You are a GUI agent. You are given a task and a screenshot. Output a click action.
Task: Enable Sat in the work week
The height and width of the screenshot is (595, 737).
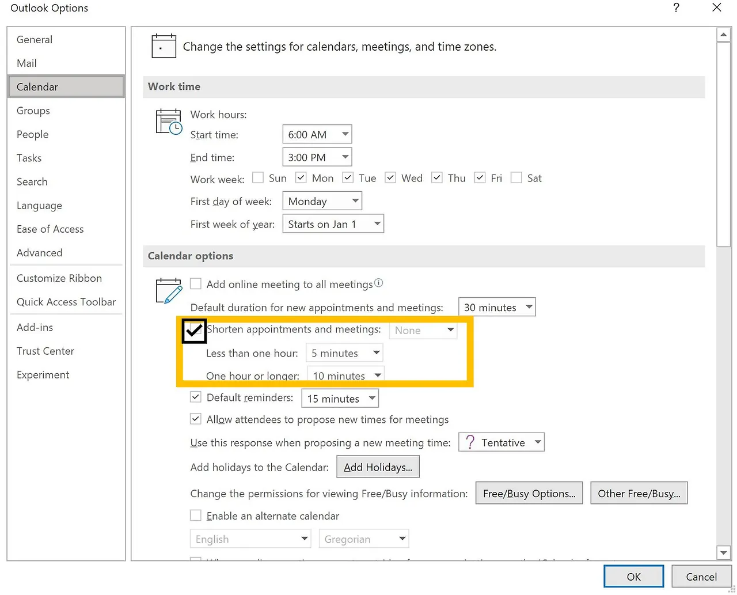[x=516, y=177]
